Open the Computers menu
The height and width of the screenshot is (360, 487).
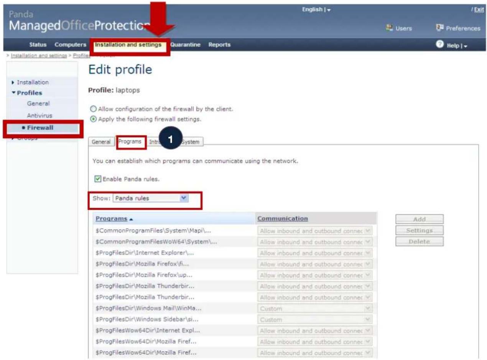(x=70, y=45)
